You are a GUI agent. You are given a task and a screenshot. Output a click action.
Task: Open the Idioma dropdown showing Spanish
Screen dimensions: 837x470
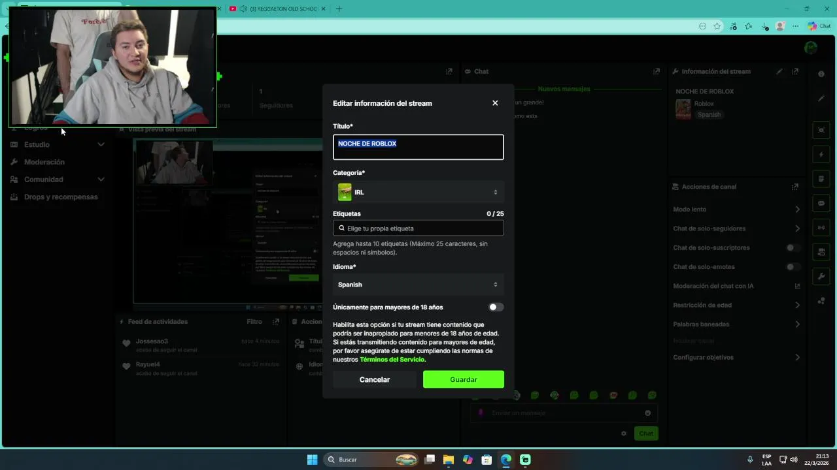click(x=418, y=285)
